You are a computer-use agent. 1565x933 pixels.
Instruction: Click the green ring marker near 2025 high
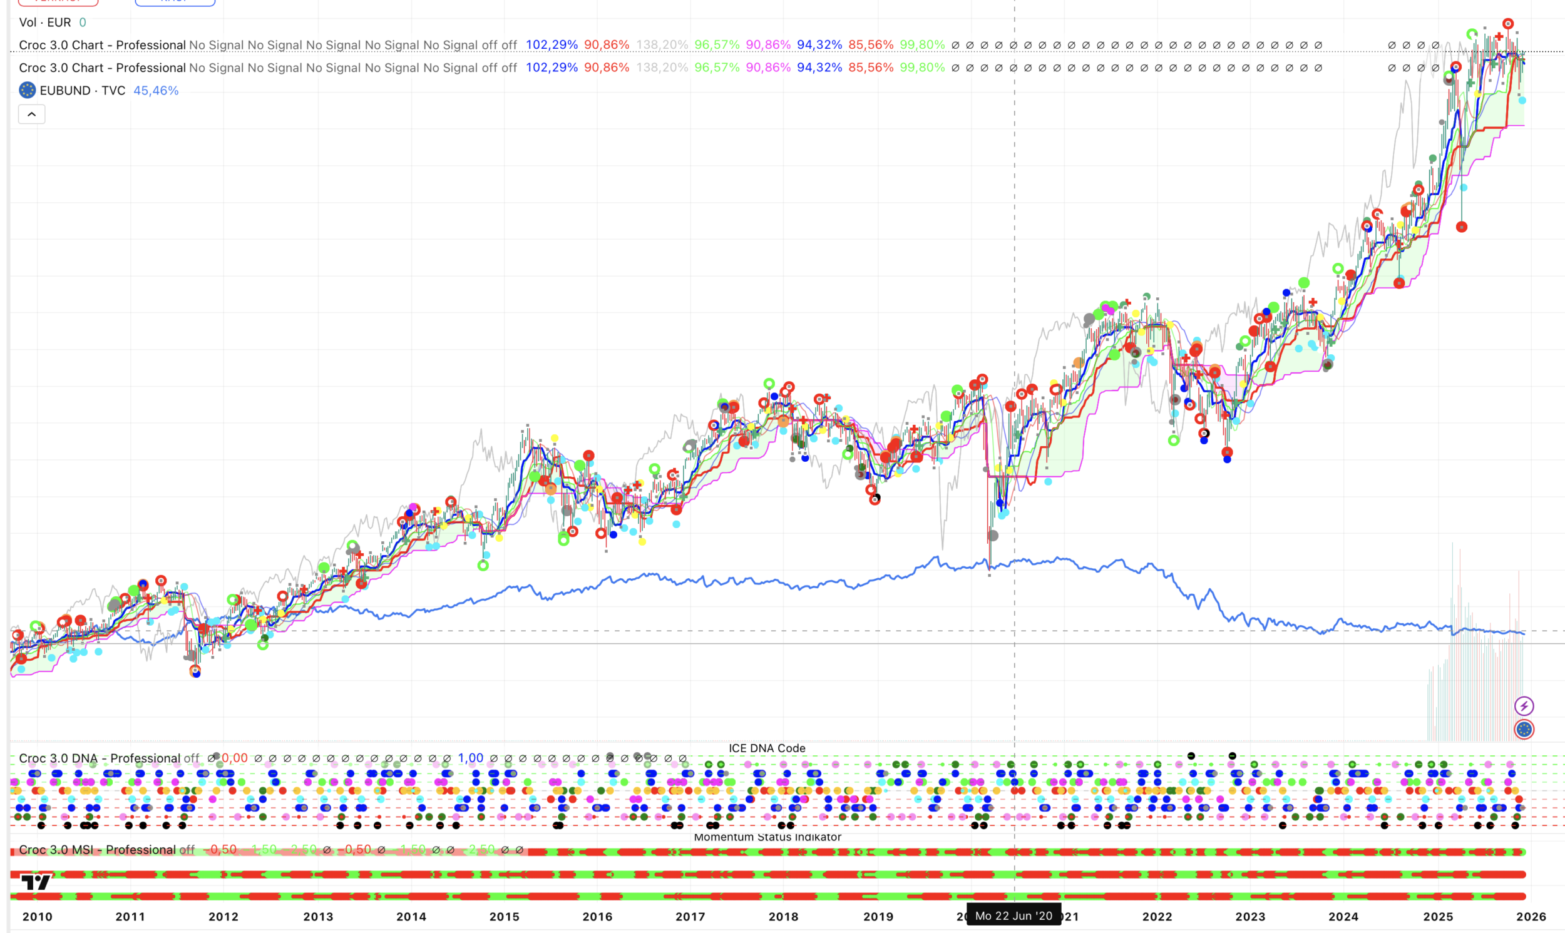click(x=1471, y=34)
